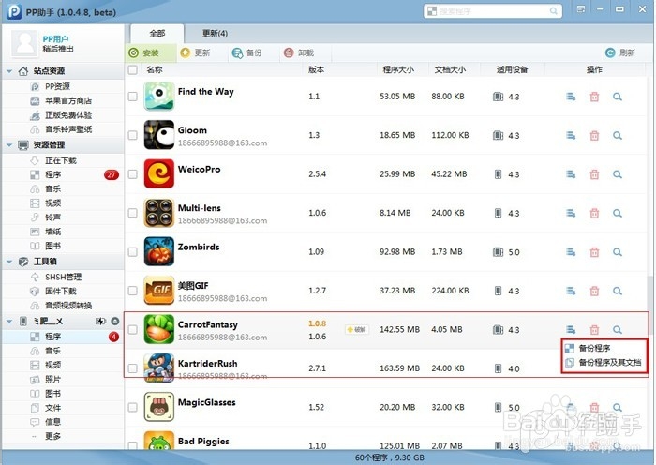Image resolution: width=656 pixels, height=465 pixels.
Task: Click magnifier icon in MagicGlasses row
Action: 617,407
